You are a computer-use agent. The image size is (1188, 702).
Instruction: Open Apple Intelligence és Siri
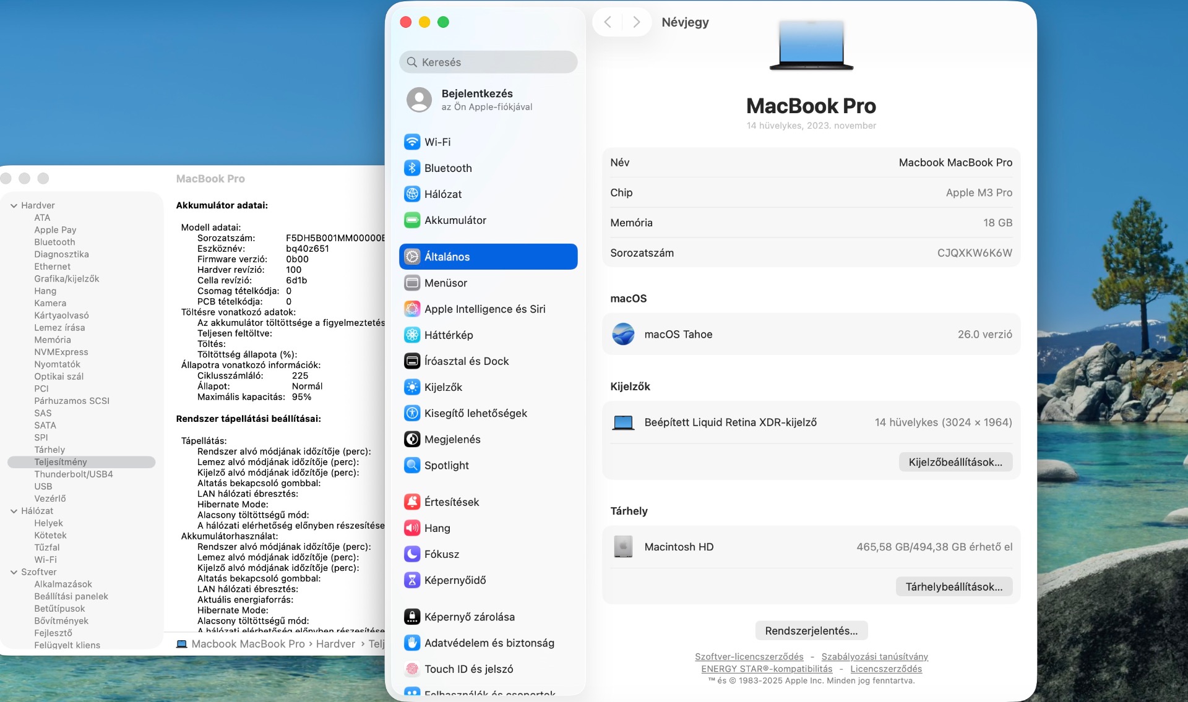pyautogui.click(x=488, y=309)
